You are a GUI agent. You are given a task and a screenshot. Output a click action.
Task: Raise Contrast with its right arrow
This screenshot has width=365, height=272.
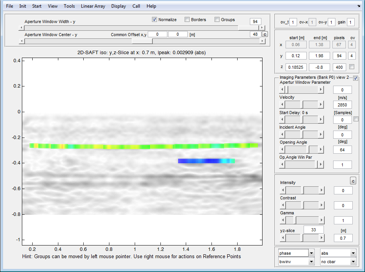[x=322, y=205]
